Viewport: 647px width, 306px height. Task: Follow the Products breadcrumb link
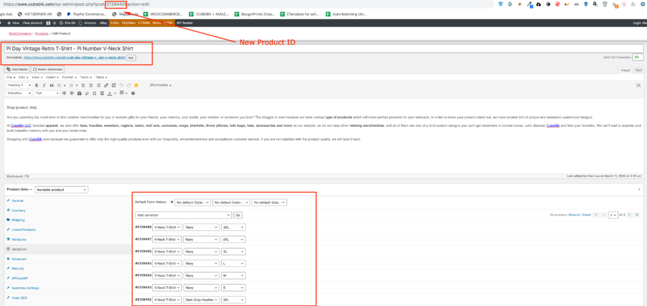[42, 33]
